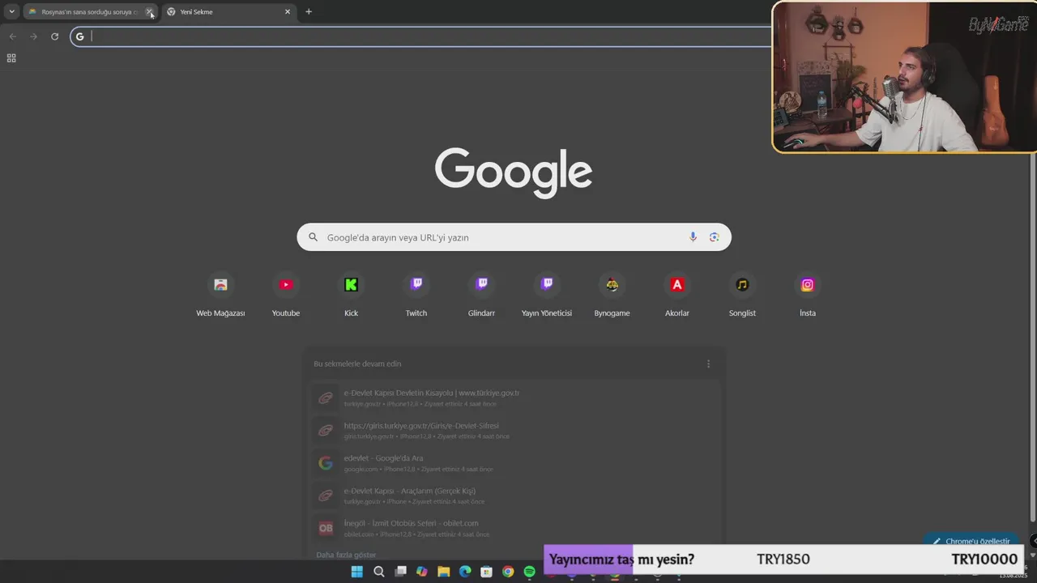Screen dimensions: 1037x583
Task: Open the apps grid in bookmarks bar
Action: [11, 58]
